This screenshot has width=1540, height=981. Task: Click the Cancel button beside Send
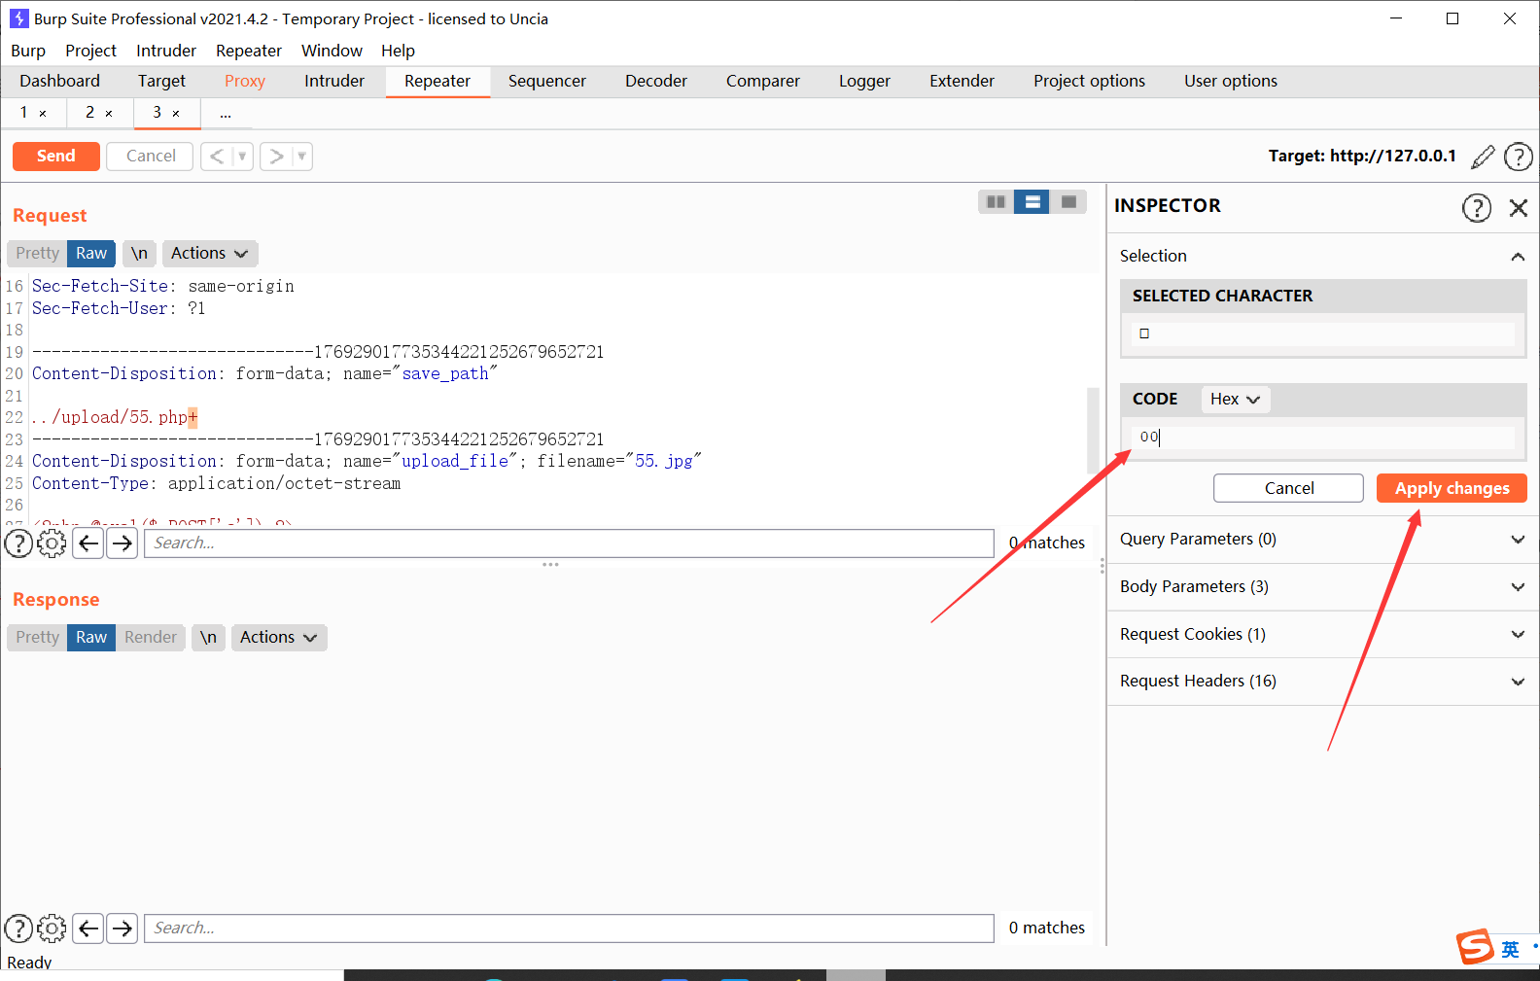pyautogui.click(x=151, y=156)
